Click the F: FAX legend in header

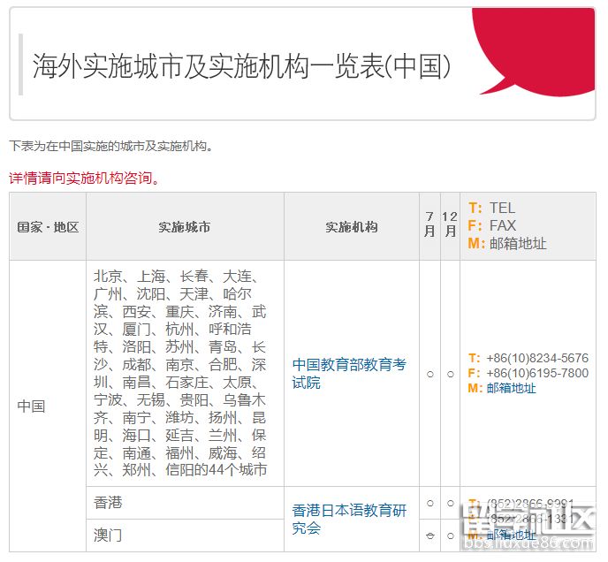[x=492, y=225]
